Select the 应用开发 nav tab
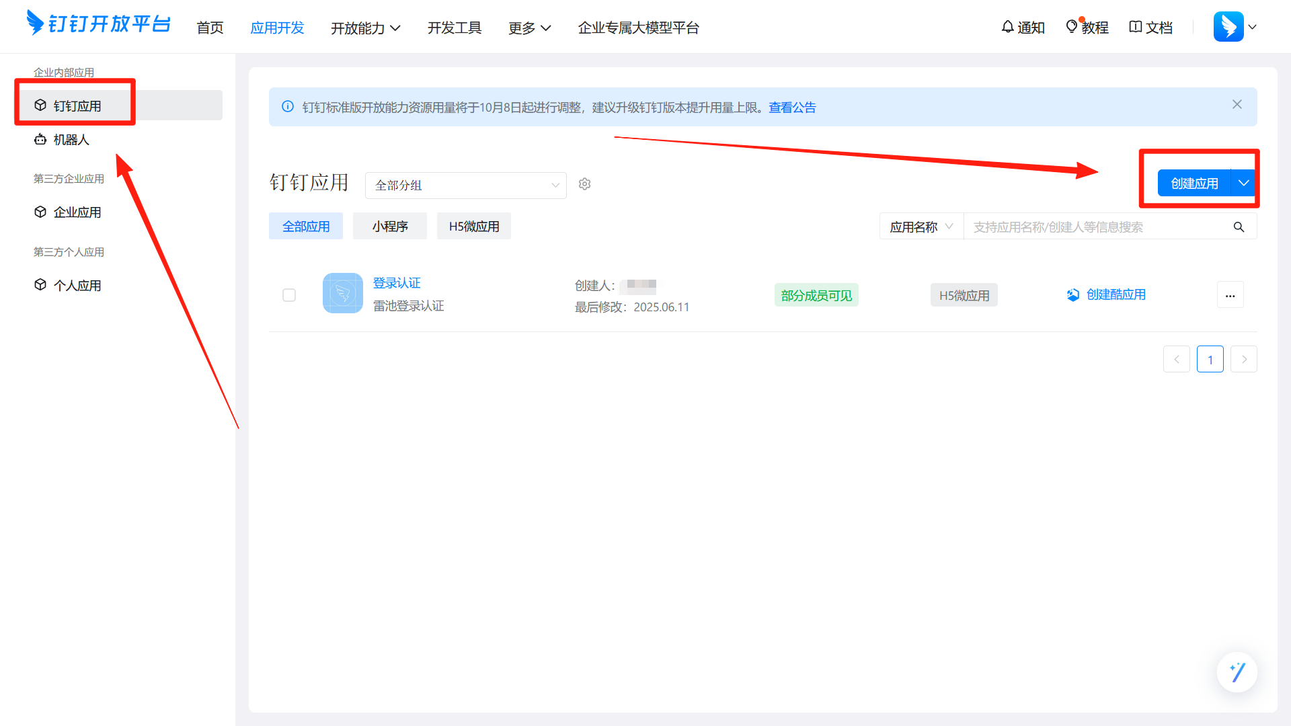1291x726 pixels. pyautogui.click(x=277, y=28)
